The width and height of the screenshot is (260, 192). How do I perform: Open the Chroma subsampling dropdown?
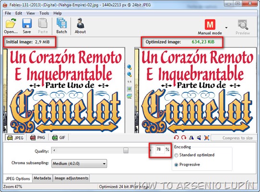pyautogui.click(x=79, y=164)
